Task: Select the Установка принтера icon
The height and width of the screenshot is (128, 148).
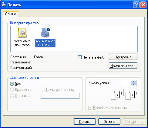Action: pos(22,33)
